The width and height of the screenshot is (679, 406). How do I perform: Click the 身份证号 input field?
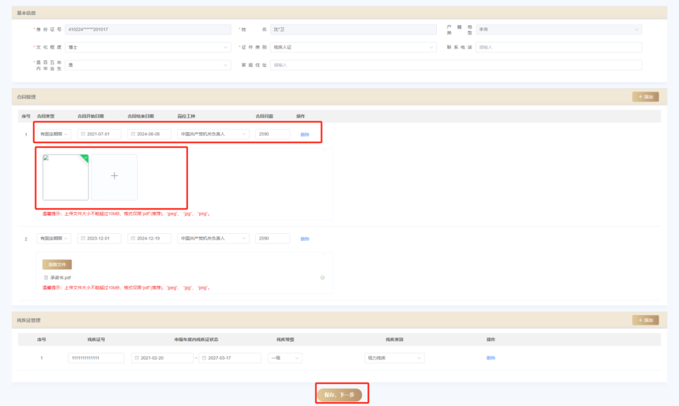pyautogui.click(x=148, y=30)
